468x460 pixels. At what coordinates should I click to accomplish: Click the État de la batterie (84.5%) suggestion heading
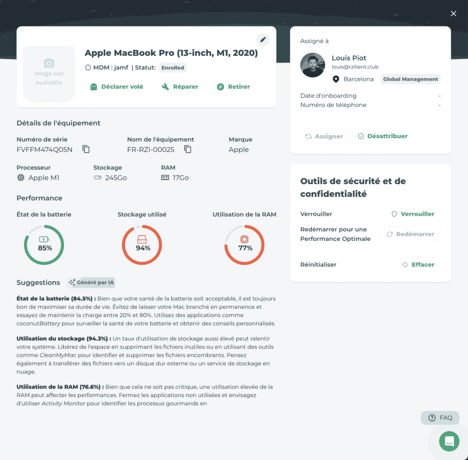coord(56,299)
